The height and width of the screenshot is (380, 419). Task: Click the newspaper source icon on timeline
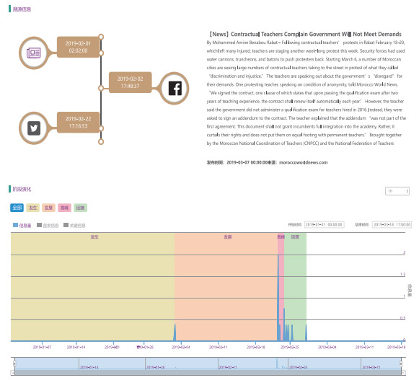coord(34,53)
